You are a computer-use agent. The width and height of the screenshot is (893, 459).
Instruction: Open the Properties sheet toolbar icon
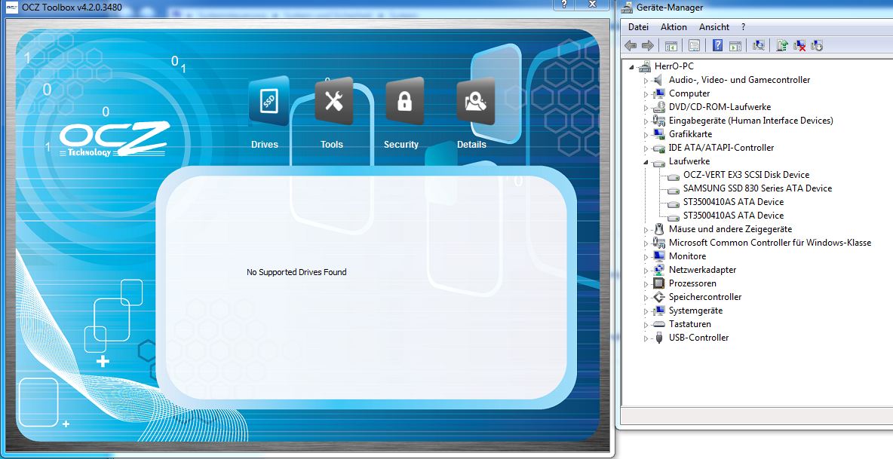(694, 45)
